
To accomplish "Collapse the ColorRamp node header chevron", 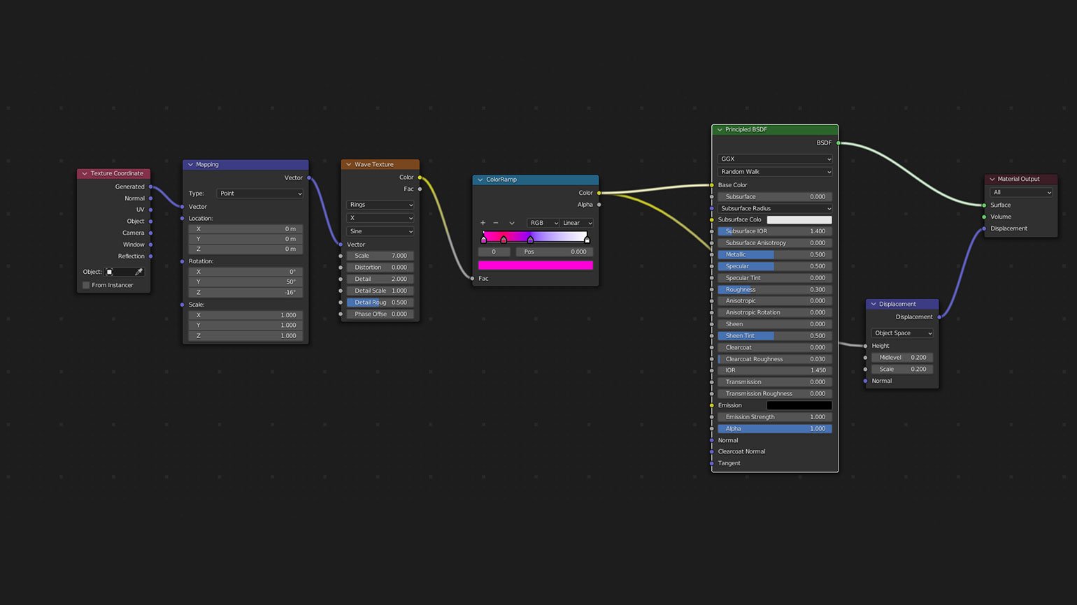I will point(480,180).
